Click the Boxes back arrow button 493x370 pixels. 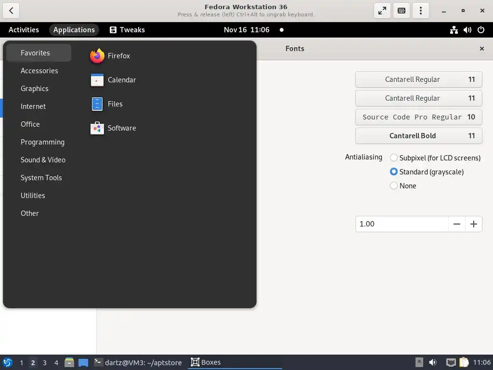[x=11, y=11]
